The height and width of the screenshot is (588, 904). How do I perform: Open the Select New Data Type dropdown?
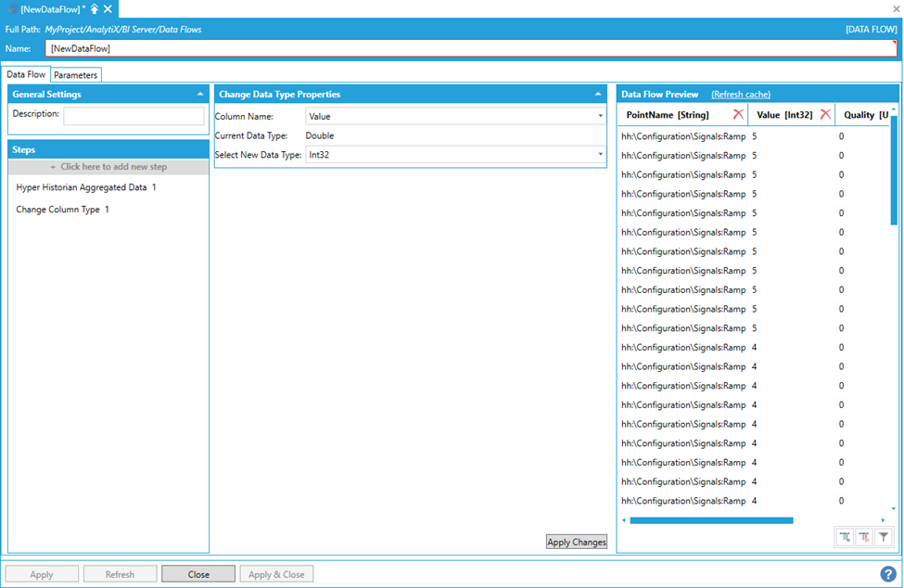click(x=601, y=155)
